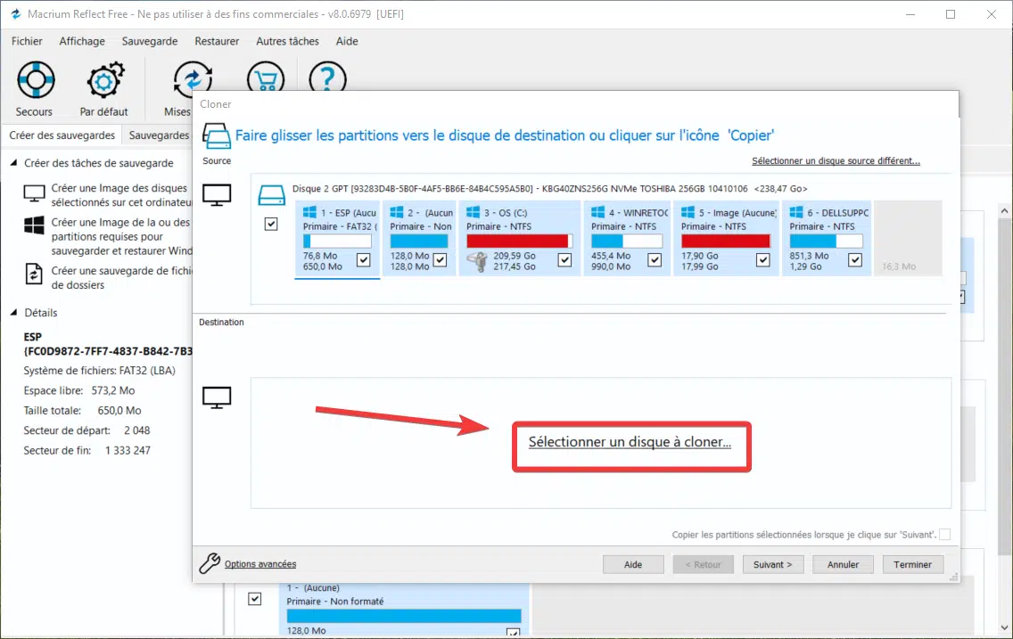Uncheck the 1 - ESP partition checkbox
Image resolution: width=1013 pixels, height=639 pixels.
click(364, 259)
